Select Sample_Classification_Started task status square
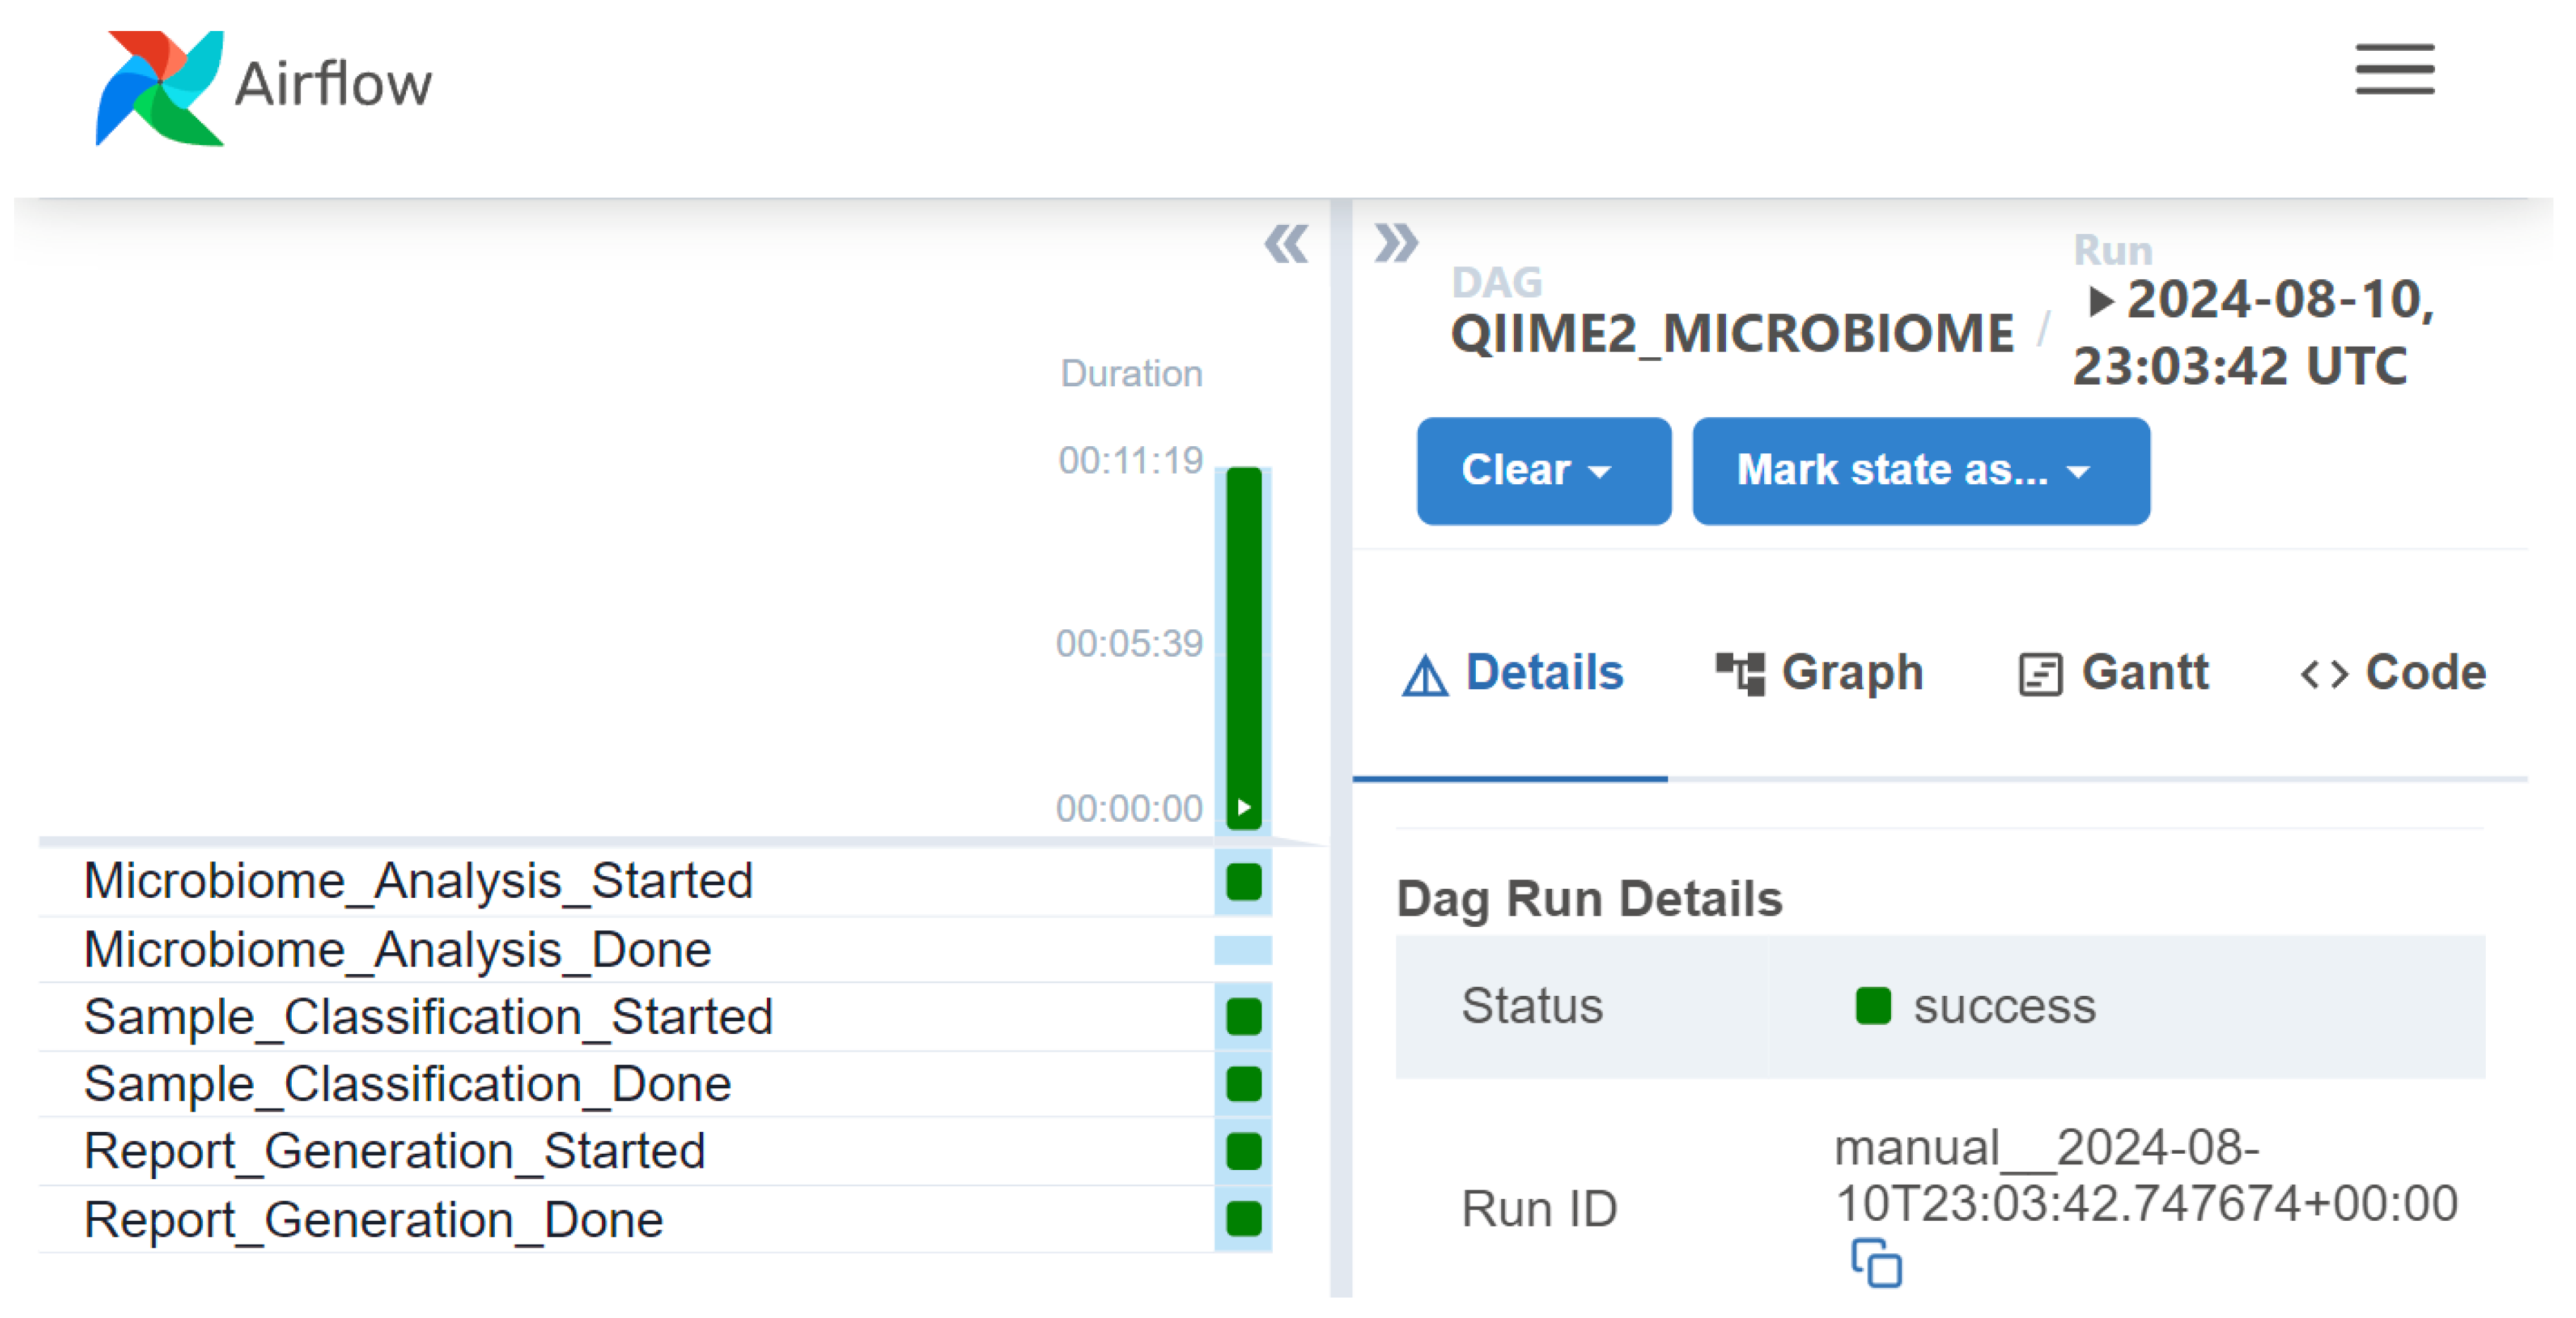 [1243, 1016]
